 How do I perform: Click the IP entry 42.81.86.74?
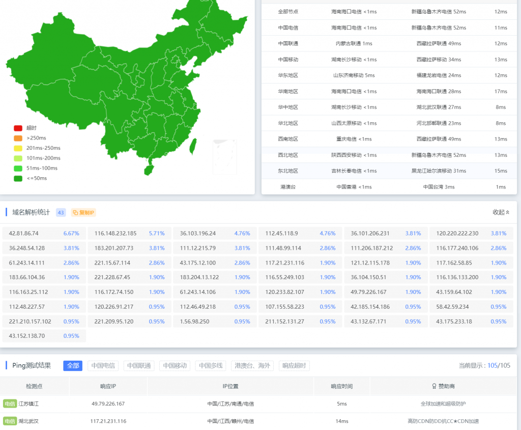24,233
